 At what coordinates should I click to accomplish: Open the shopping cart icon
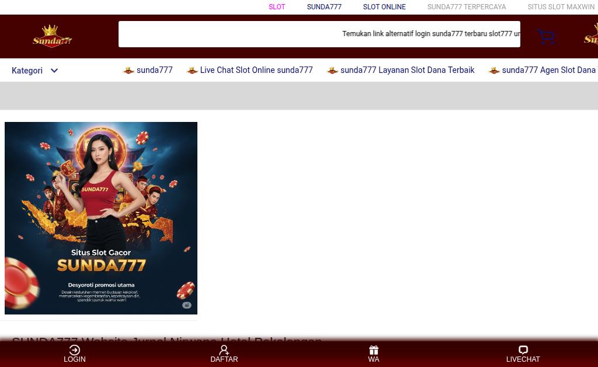[x=546, y=37]
